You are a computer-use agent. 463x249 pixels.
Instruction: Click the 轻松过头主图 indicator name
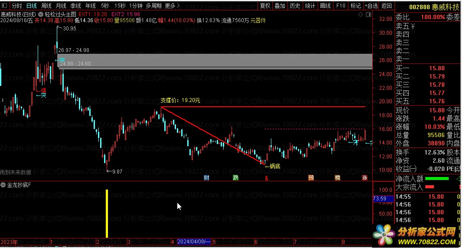(x=60, y=14)
